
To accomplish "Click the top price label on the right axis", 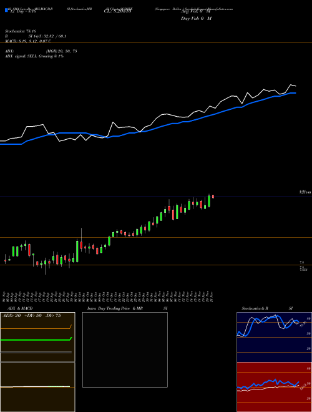I will 305,192.
